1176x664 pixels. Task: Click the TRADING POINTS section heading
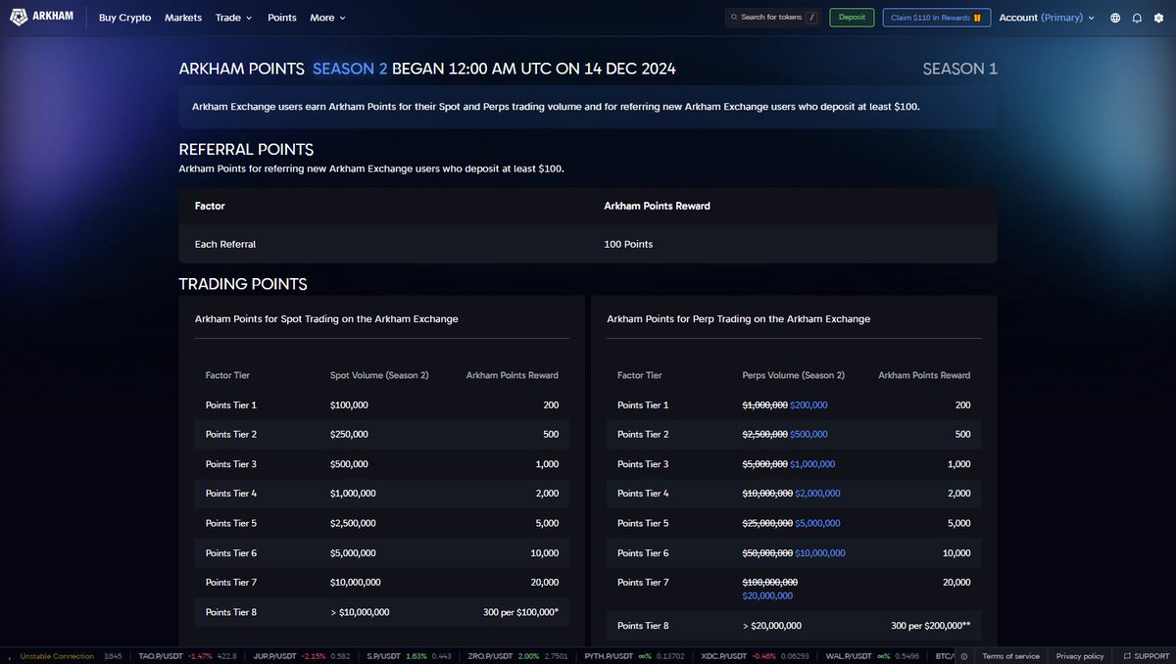point(243,284)
